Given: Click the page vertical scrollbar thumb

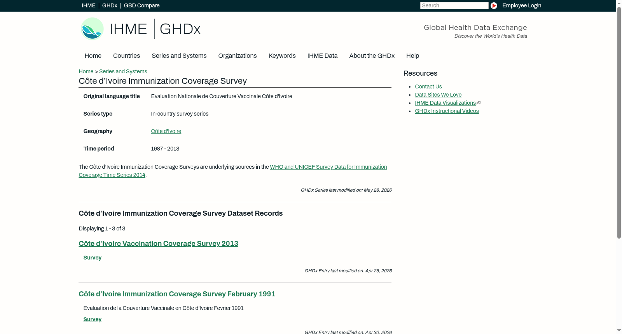Looking at the screenshot, I should tap(619, 122).
